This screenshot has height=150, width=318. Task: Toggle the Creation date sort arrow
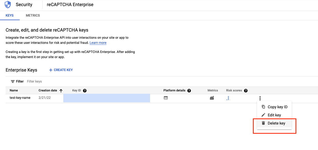point(61,90)
